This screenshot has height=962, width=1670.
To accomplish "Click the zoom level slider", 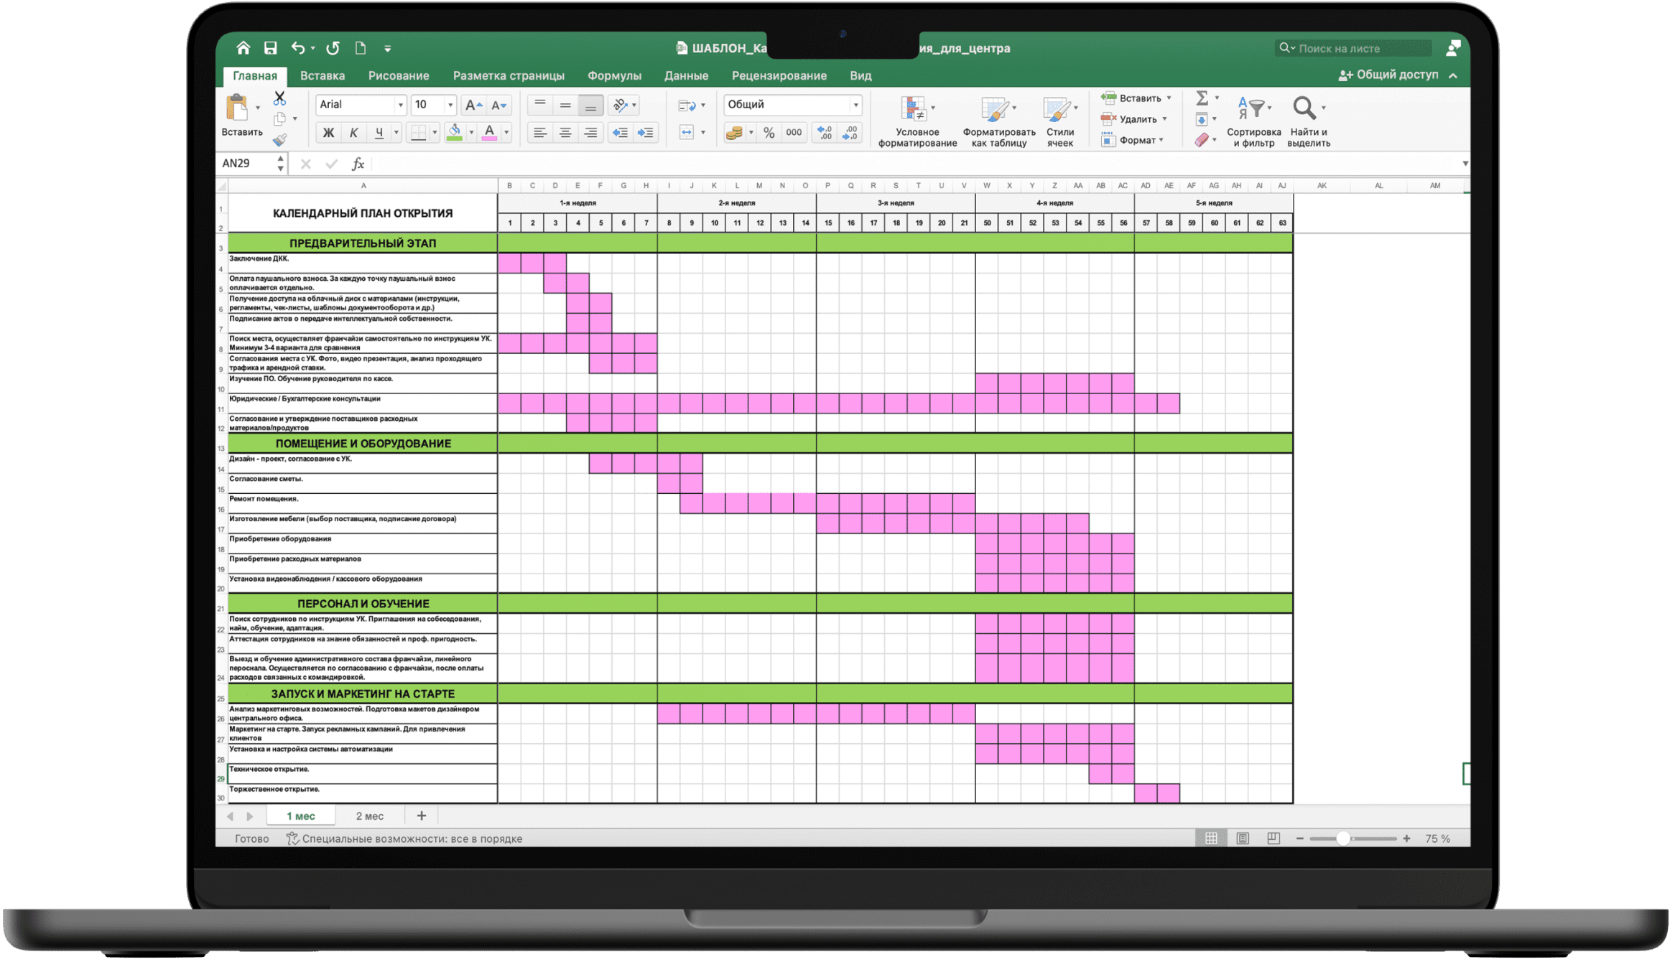I will tap(1342, 838).
